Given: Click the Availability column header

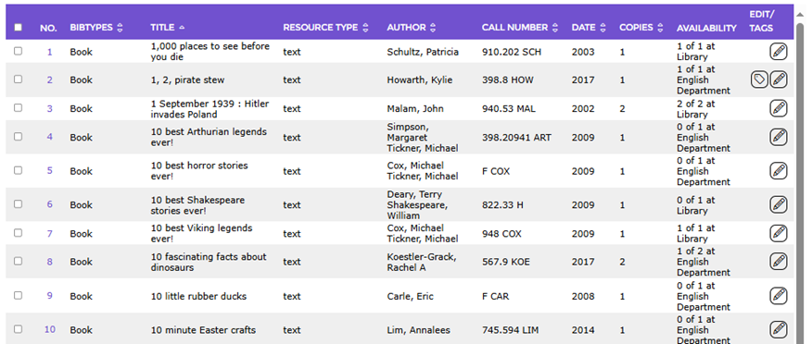Looking at the screenshot, I should (706, 28).
